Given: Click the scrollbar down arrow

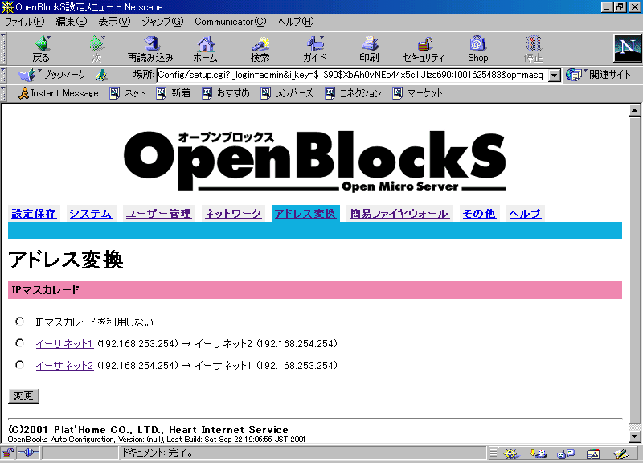Looking at the screenshot, I should click(634, 436).
